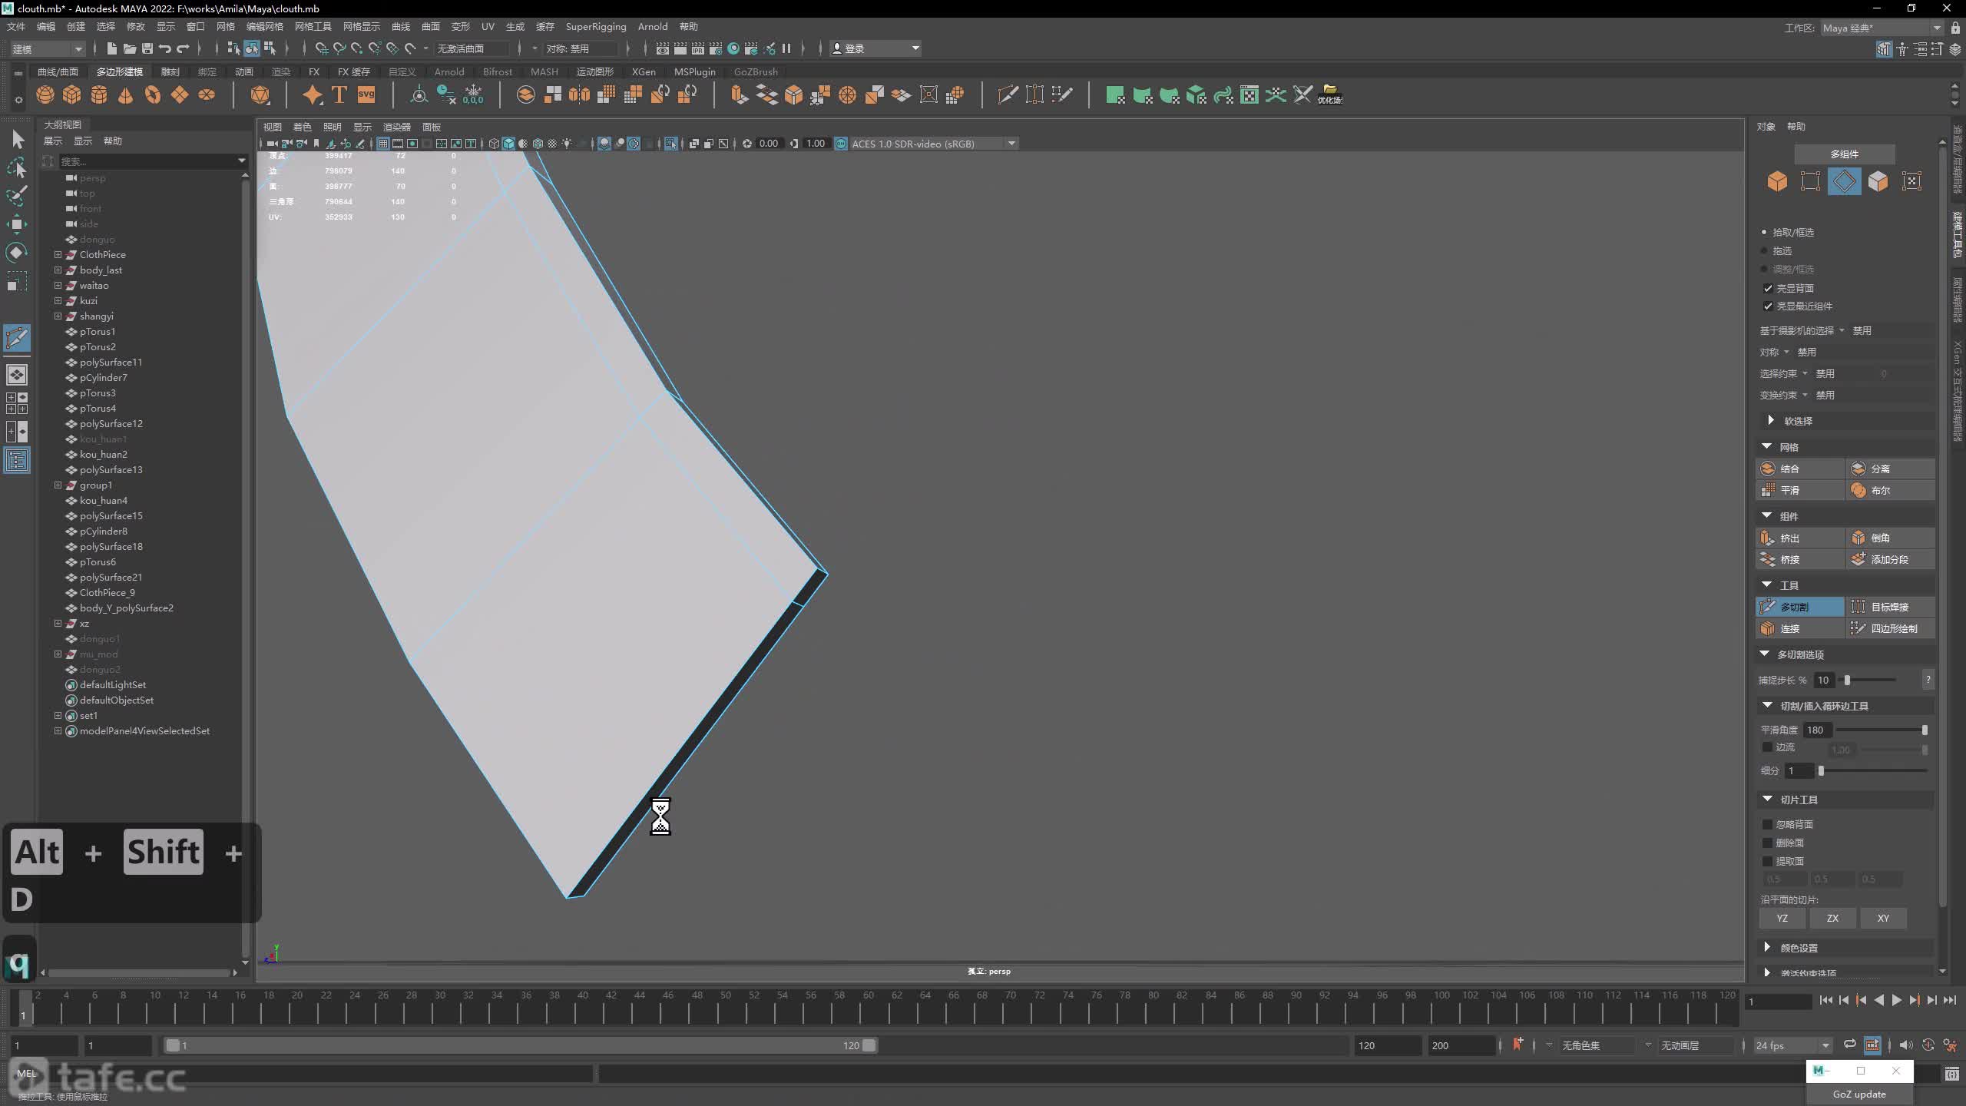This screenshot has width=1966, height=1106.
Task: Click the 桥接 bridge button
Action: (1800, 559)
